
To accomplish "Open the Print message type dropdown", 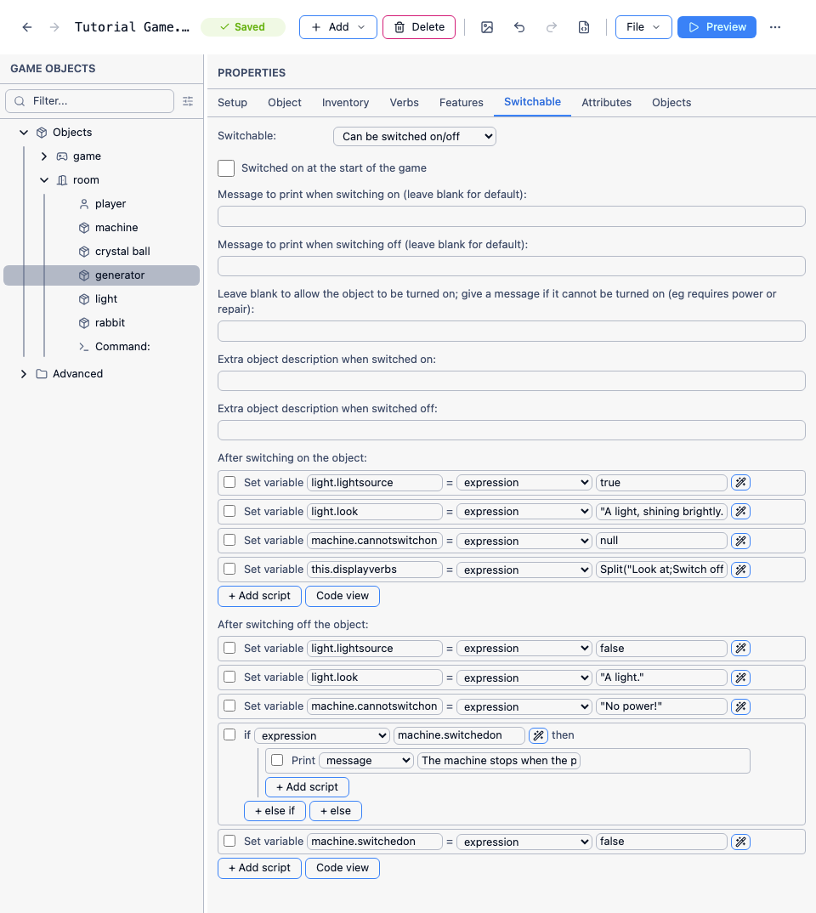I will (366, 761).
